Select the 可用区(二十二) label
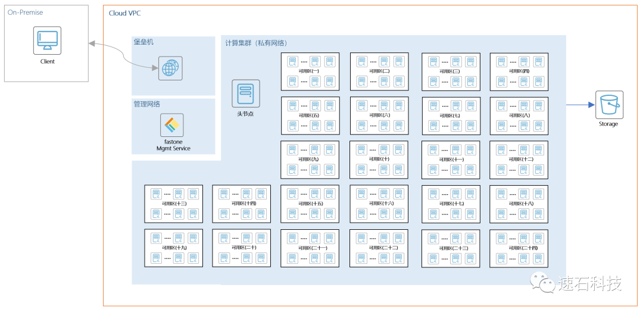Screen dimensions: 643x312 383,248
